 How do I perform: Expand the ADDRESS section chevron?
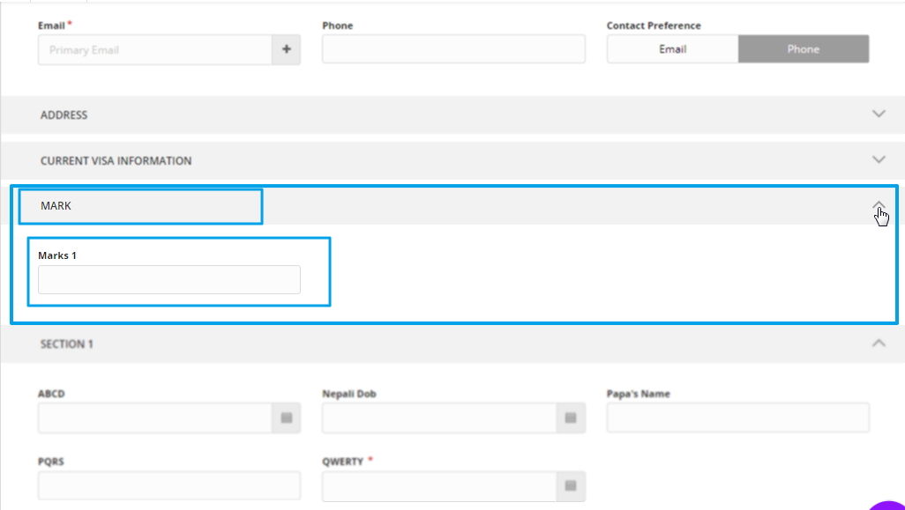point(878,115)
